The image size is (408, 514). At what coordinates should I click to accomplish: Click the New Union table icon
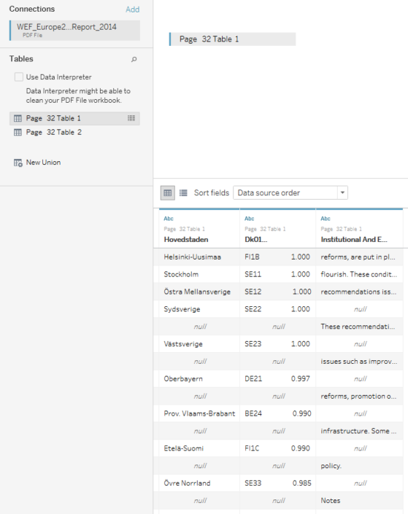coord(18,163)
